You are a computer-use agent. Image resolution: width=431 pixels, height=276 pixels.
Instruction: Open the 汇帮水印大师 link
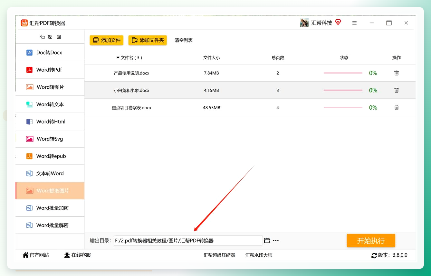pos(259,255)
